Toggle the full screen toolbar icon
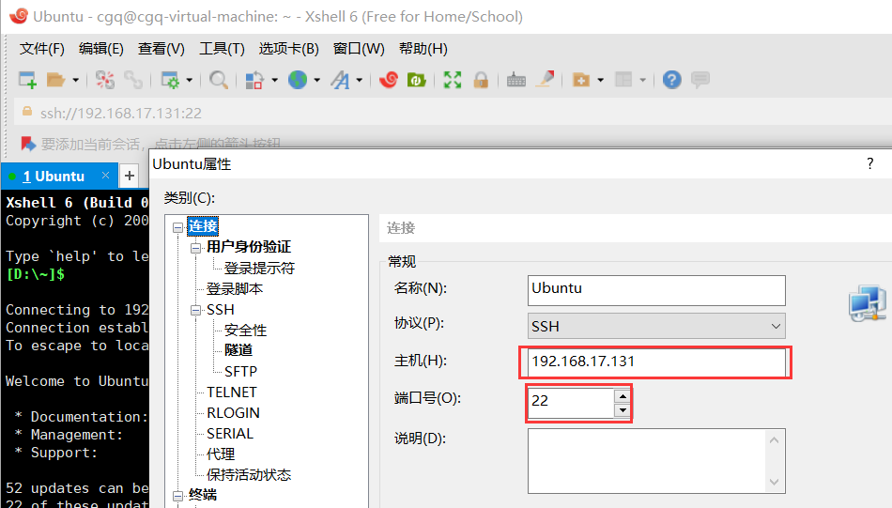The height and width of the screenshot is (508, 892). coord(453,80)
